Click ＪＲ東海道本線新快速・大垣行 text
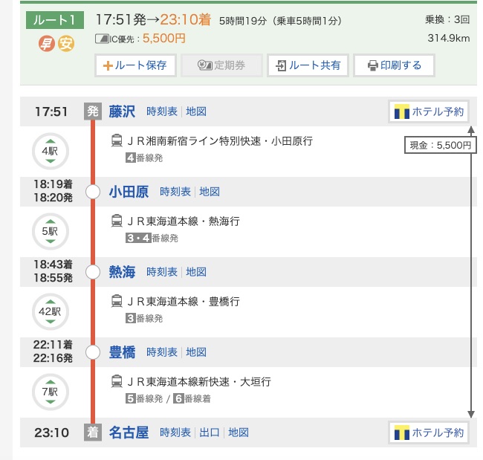The image size is (483, 460). tap(199, 382)
